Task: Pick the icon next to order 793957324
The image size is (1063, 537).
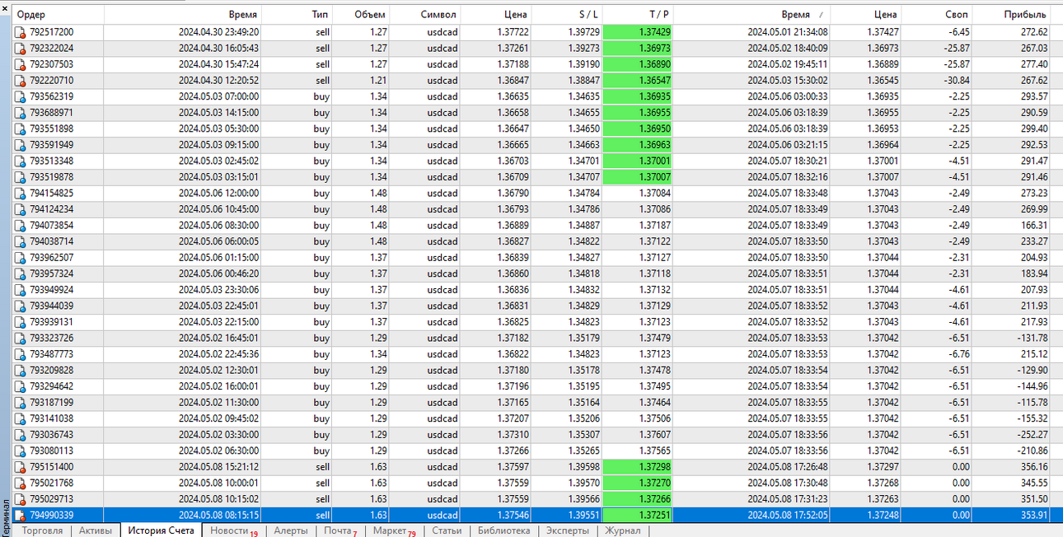Action: 20,273
